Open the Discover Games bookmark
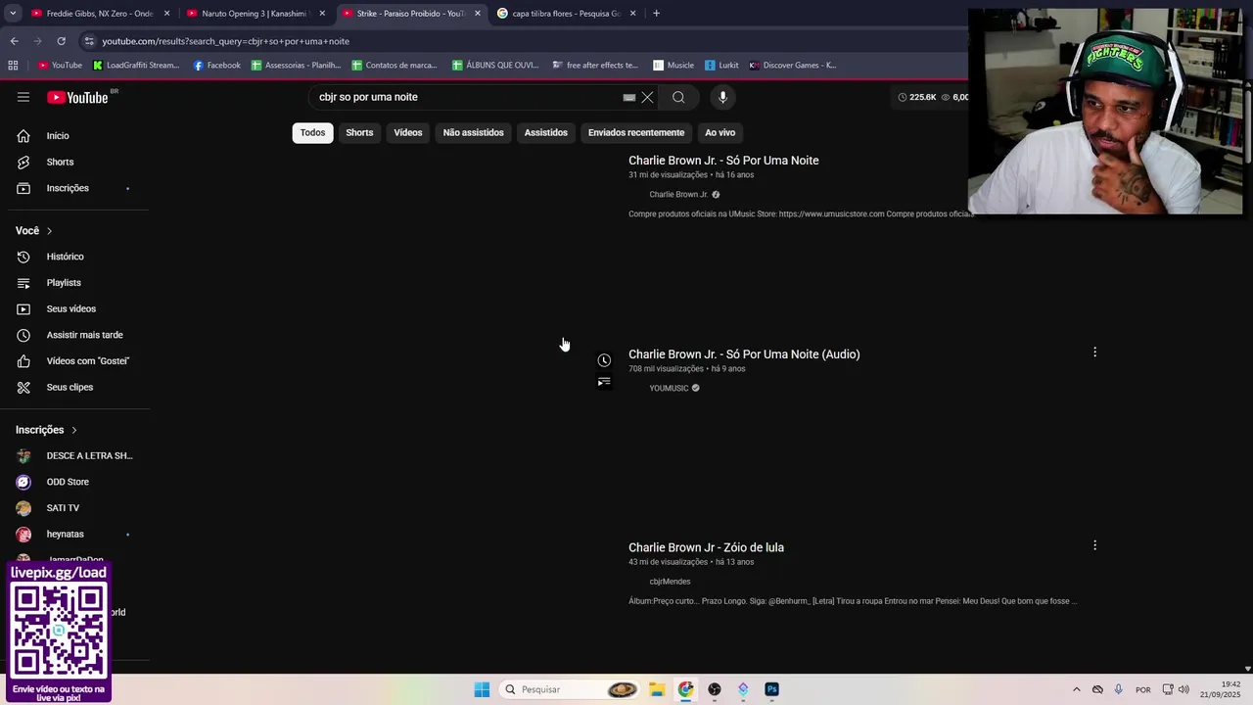This screenshot has height=705, width=1253. 793,66
